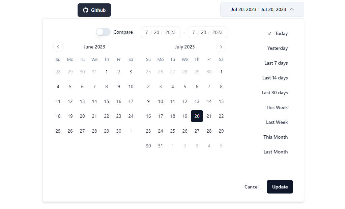Select Last Month preset

(x=276, y=152)
